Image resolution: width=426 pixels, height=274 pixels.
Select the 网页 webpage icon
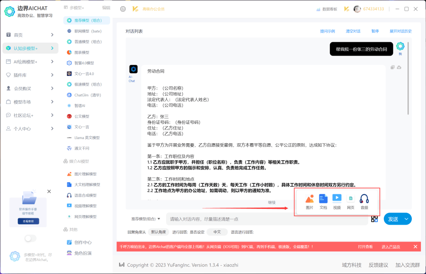click(350, 201)
